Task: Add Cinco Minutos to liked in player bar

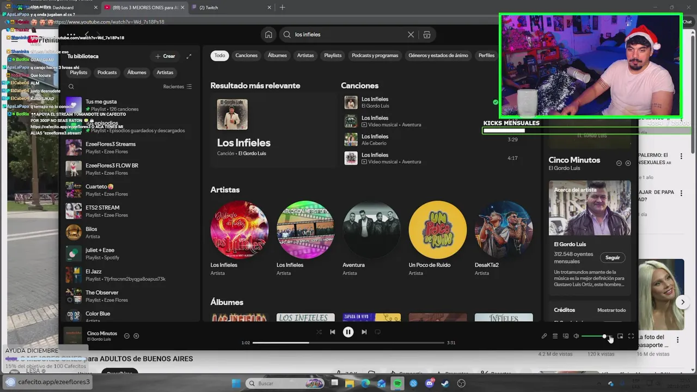Action: click(x=137, y=336)
